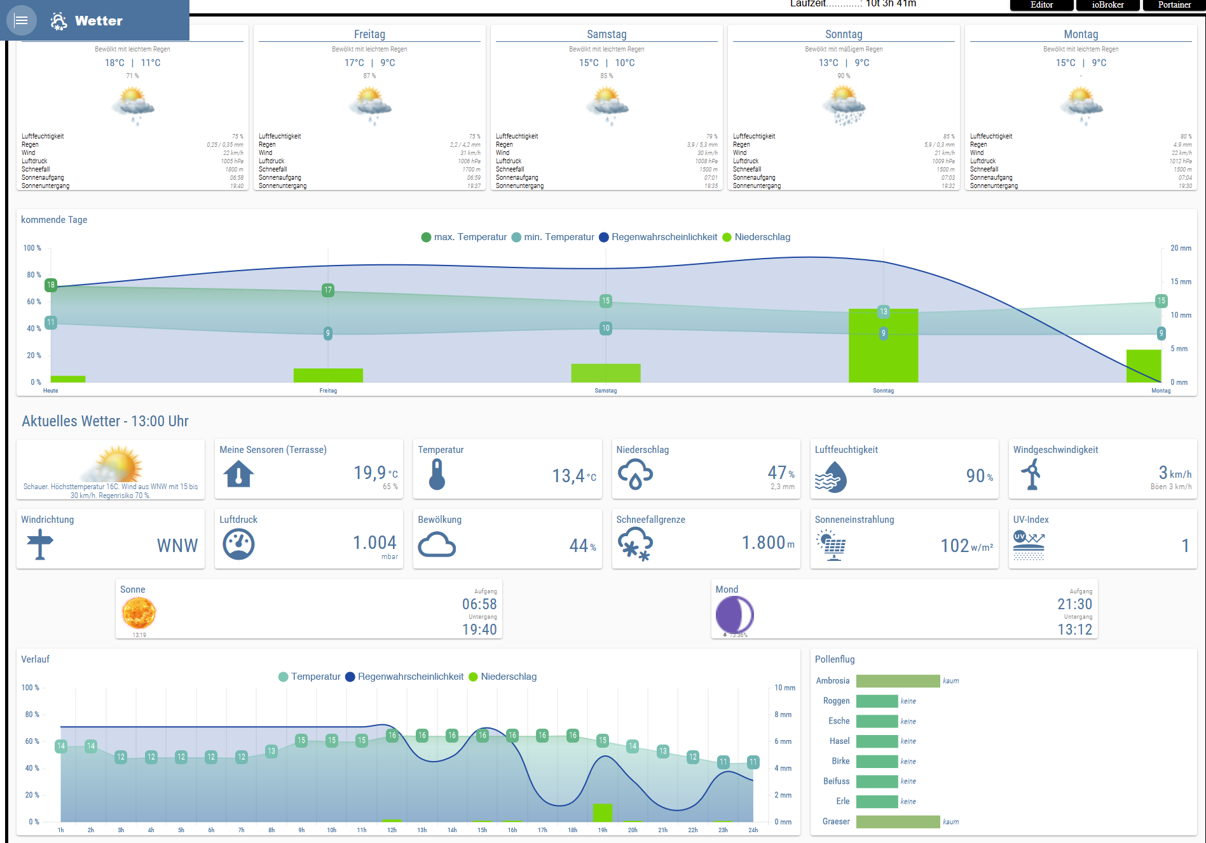This screenshot has height=843, width=1206.
Task: Click the Roggen pollen label
Action: click(x=836, y=701)
